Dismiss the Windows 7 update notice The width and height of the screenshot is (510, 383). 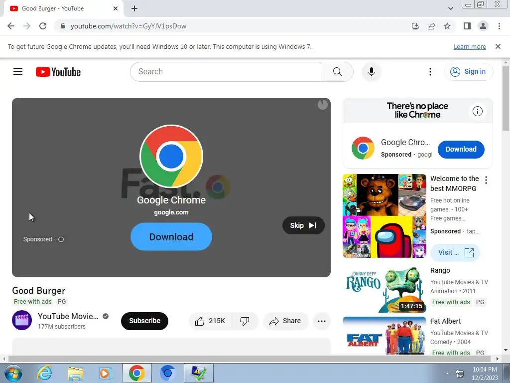[498, 46]
